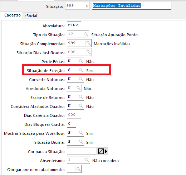Open Absenteísmo lookup icon

87,160
